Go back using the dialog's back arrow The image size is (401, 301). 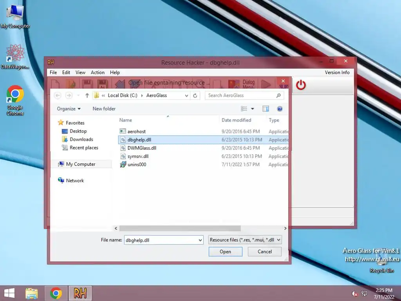(x=58, y=96)
